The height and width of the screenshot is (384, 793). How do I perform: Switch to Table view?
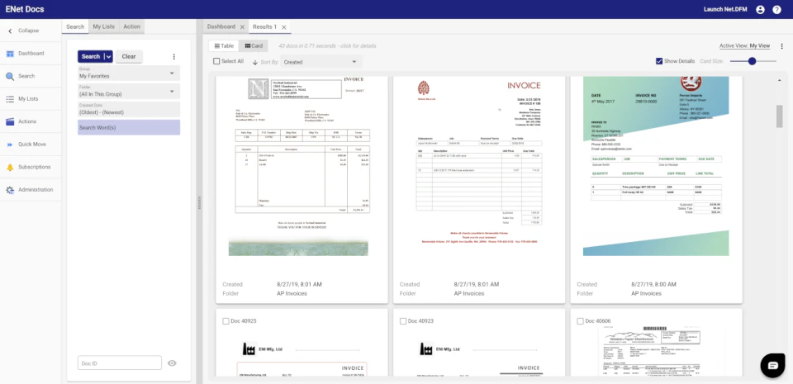[x=224, y=46]
